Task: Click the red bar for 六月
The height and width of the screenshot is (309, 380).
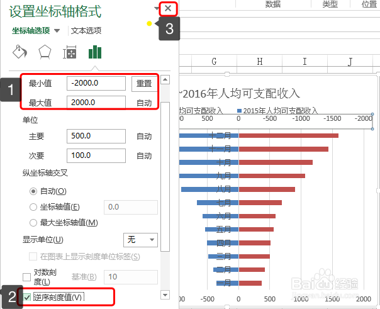Action: click(x=257, y=216)
